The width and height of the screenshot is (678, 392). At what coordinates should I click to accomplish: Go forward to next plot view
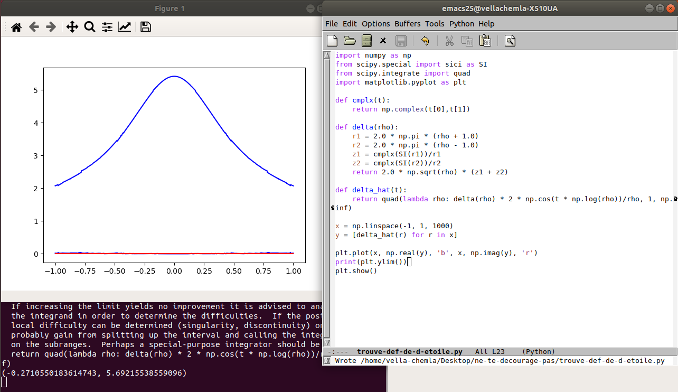tap(51, 27)
